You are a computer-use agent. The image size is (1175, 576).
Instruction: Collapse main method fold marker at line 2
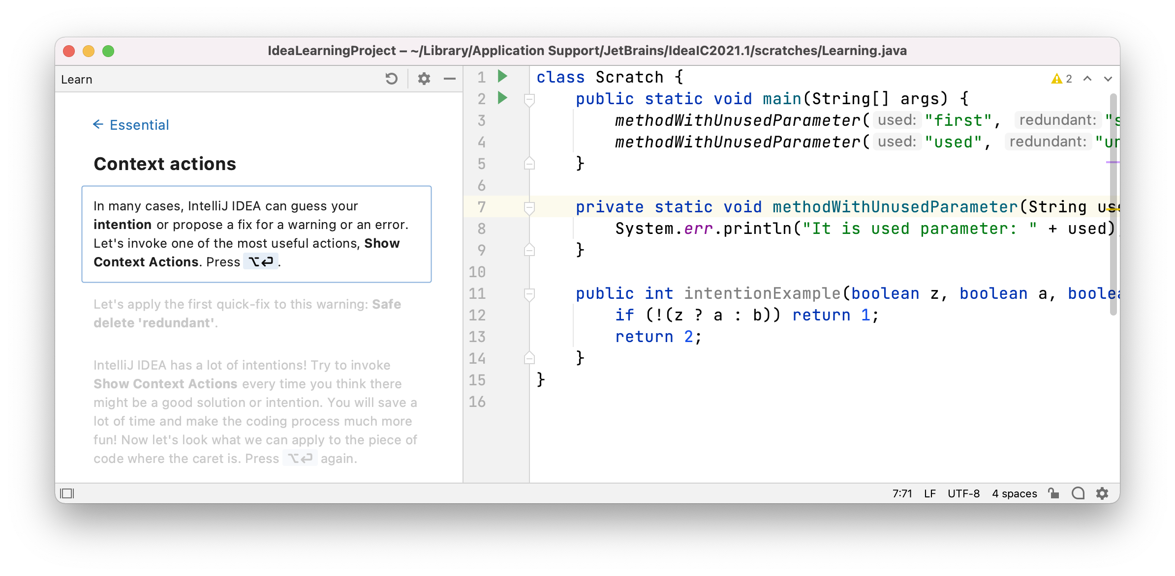tap(529, 100)
